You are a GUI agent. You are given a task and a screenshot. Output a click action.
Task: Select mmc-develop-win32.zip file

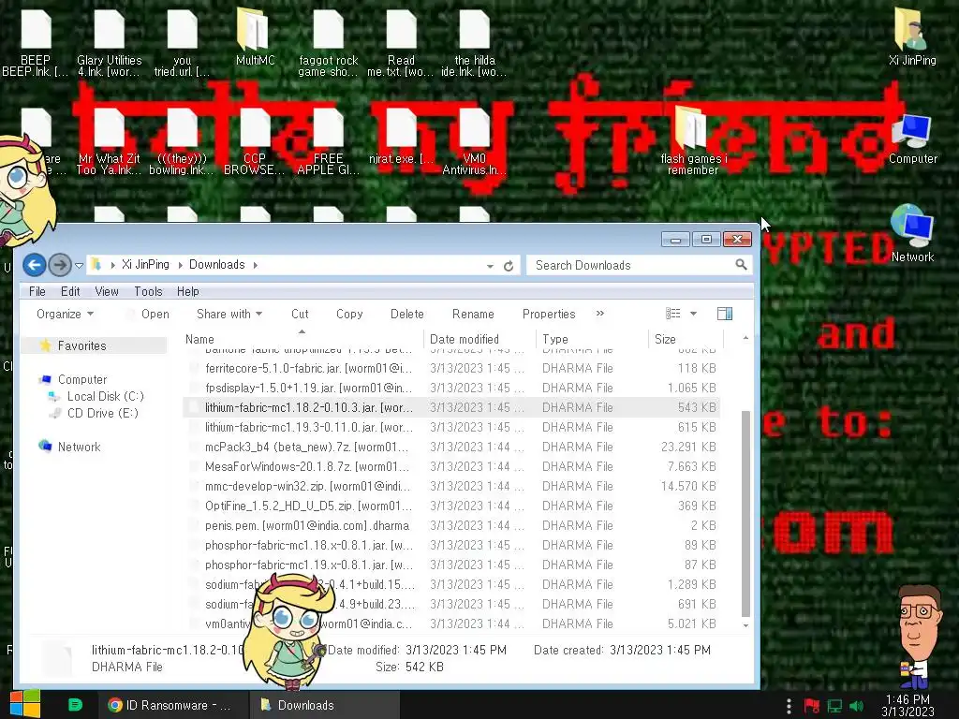point(451,486)
